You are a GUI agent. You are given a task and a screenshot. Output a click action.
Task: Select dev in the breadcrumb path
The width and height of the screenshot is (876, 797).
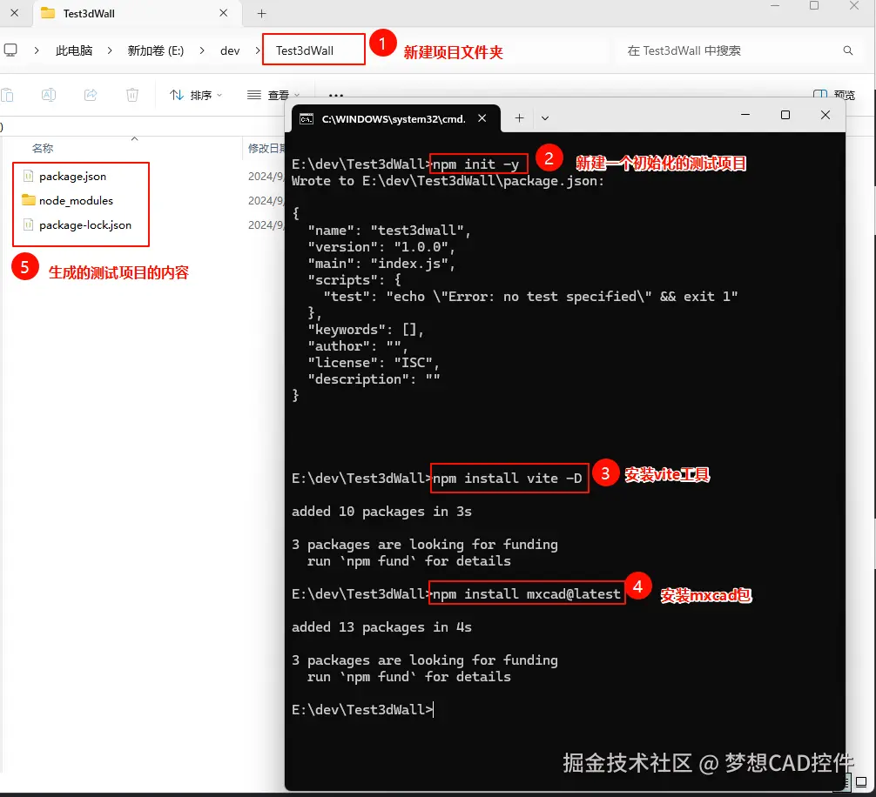click(230, 50)
